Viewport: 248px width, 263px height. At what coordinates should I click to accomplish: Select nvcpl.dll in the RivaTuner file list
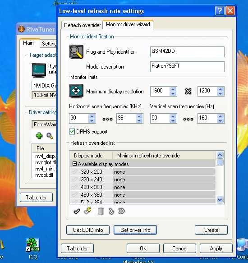[x=44, y=175]
